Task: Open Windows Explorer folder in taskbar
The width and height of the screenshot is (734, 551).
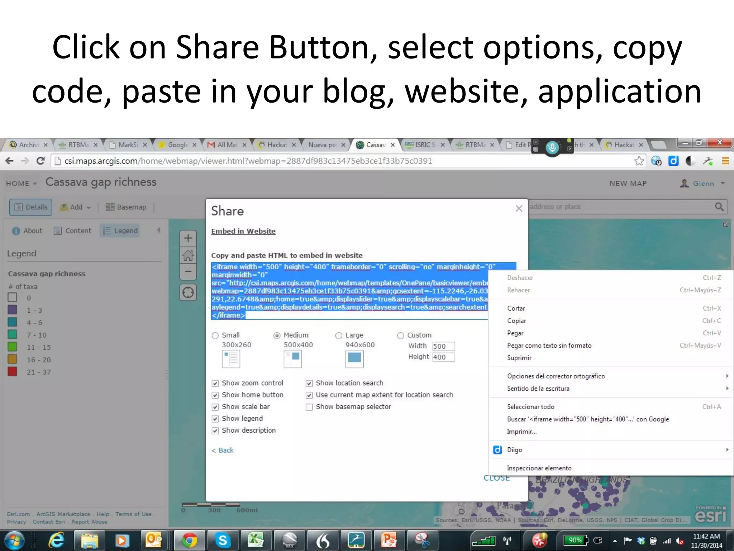Action: coord(90,540)
